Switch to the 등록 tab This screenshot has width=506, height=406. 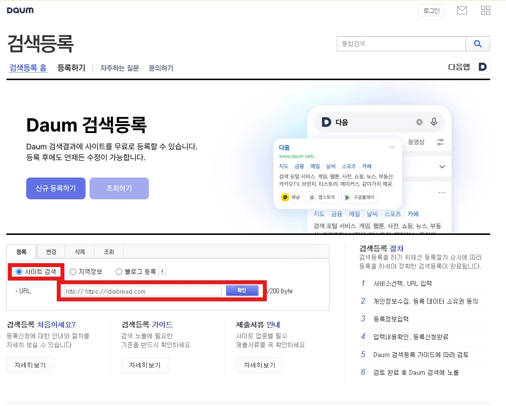click(x=21, y=252)
